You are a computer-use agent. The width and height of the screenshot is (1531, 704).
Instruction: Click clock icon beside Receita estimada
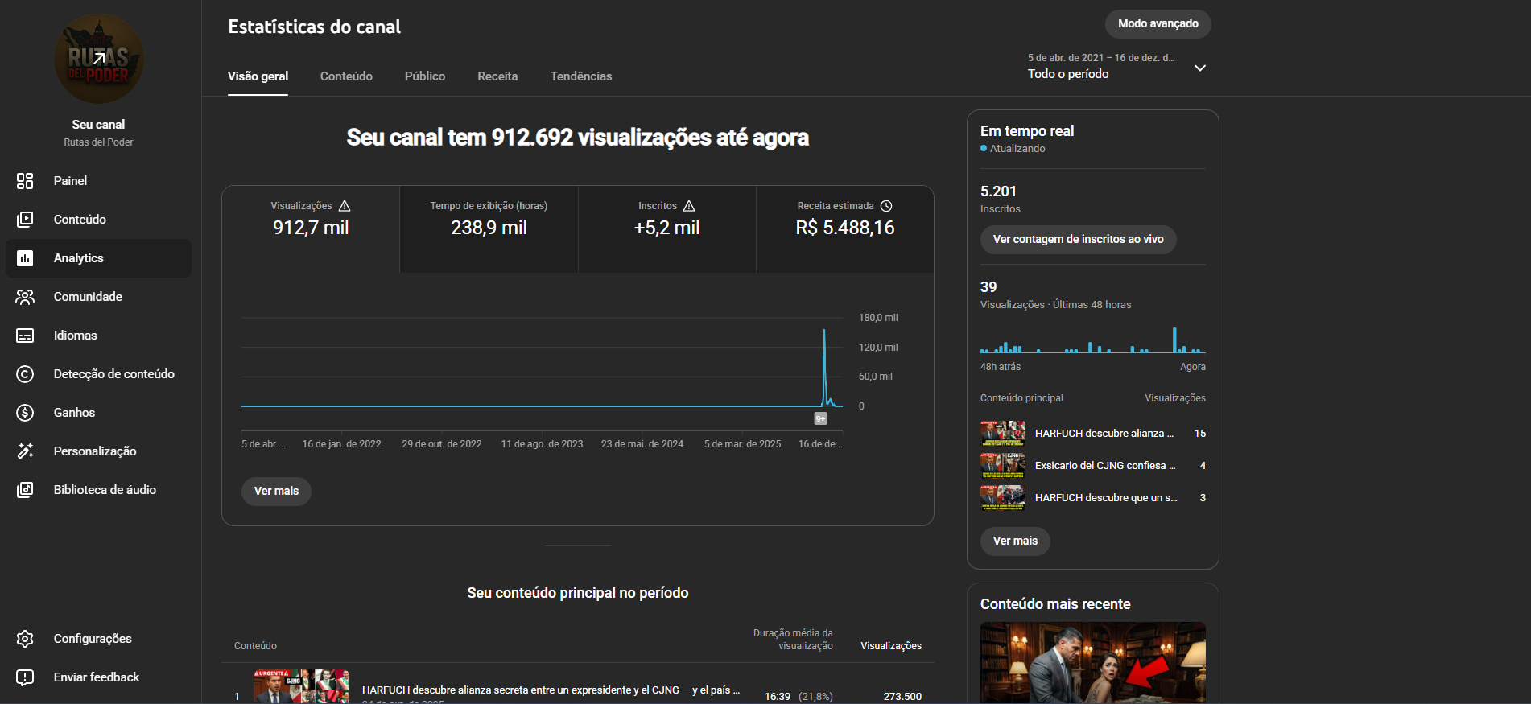[886, 206]
